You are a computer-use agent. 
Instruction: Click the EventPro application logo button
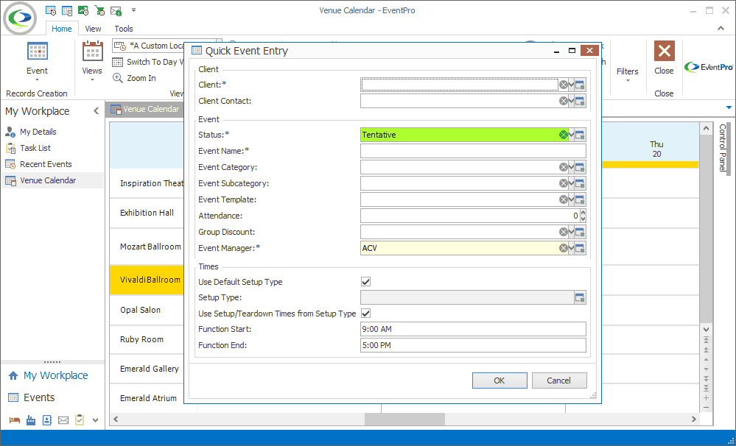20,18
